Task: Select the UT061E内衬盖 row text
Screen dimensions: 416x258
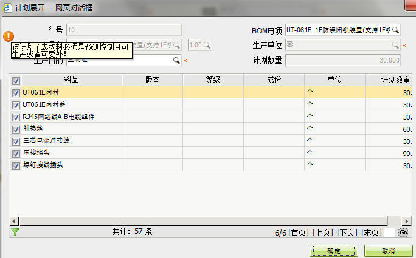Action: (x=44, y=104)
